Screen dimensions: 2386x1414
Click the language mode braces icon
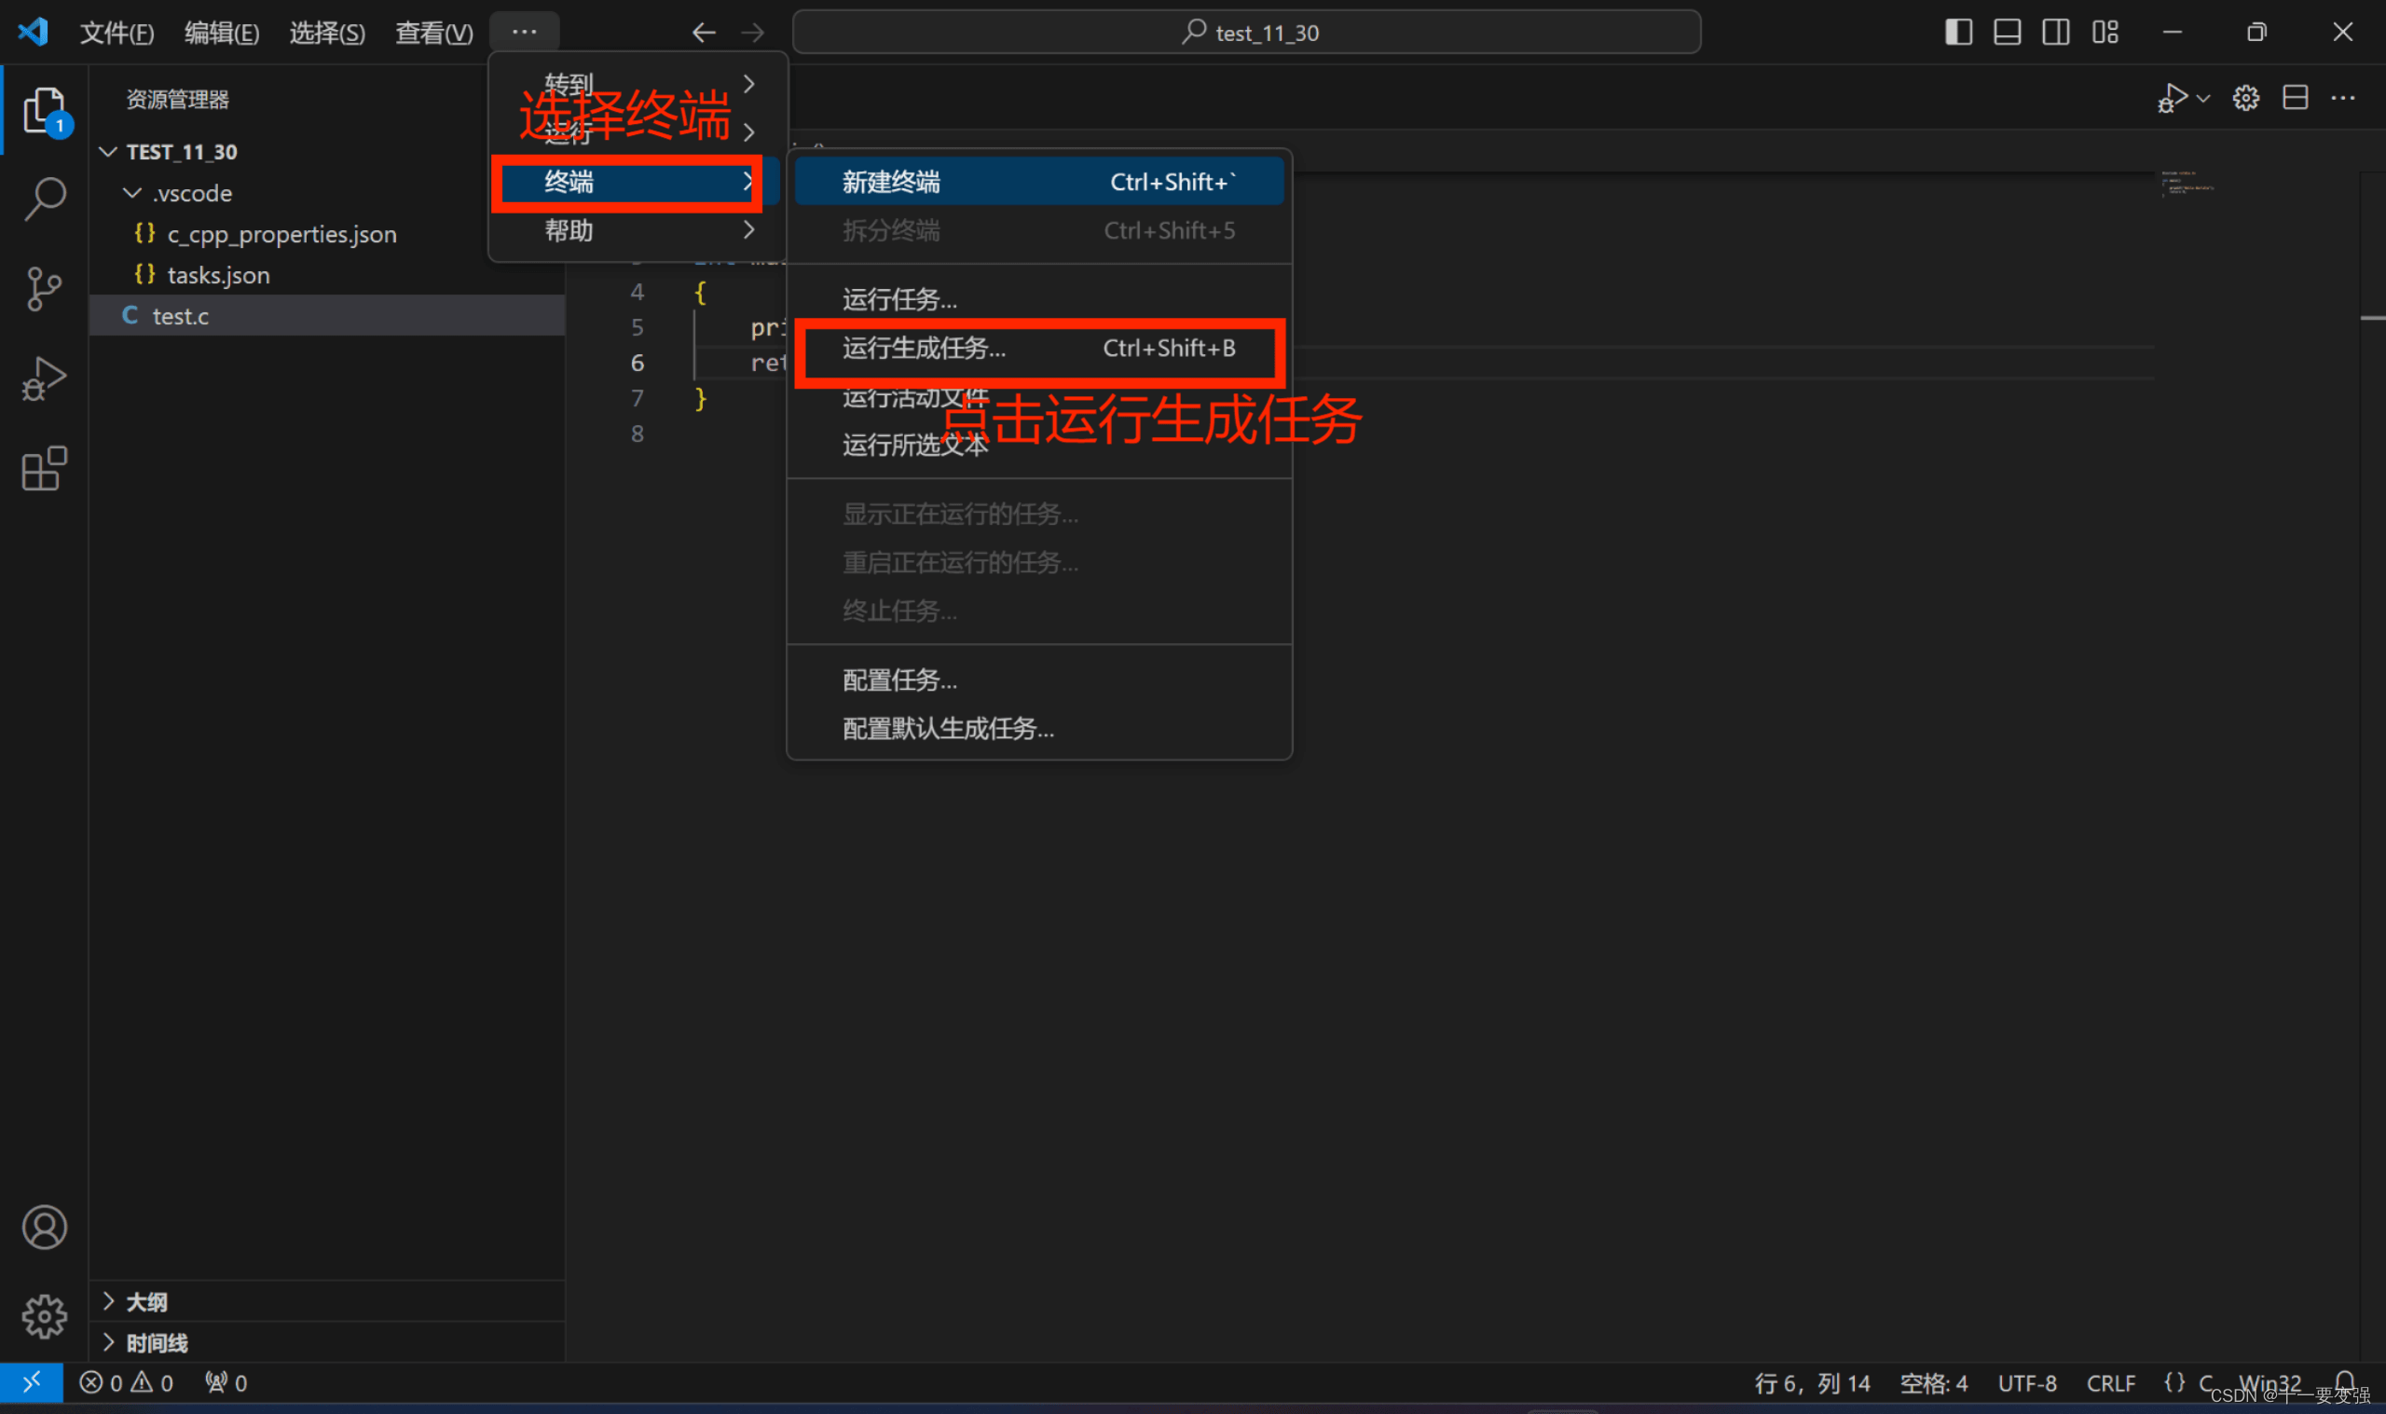pos(2174,1382)
